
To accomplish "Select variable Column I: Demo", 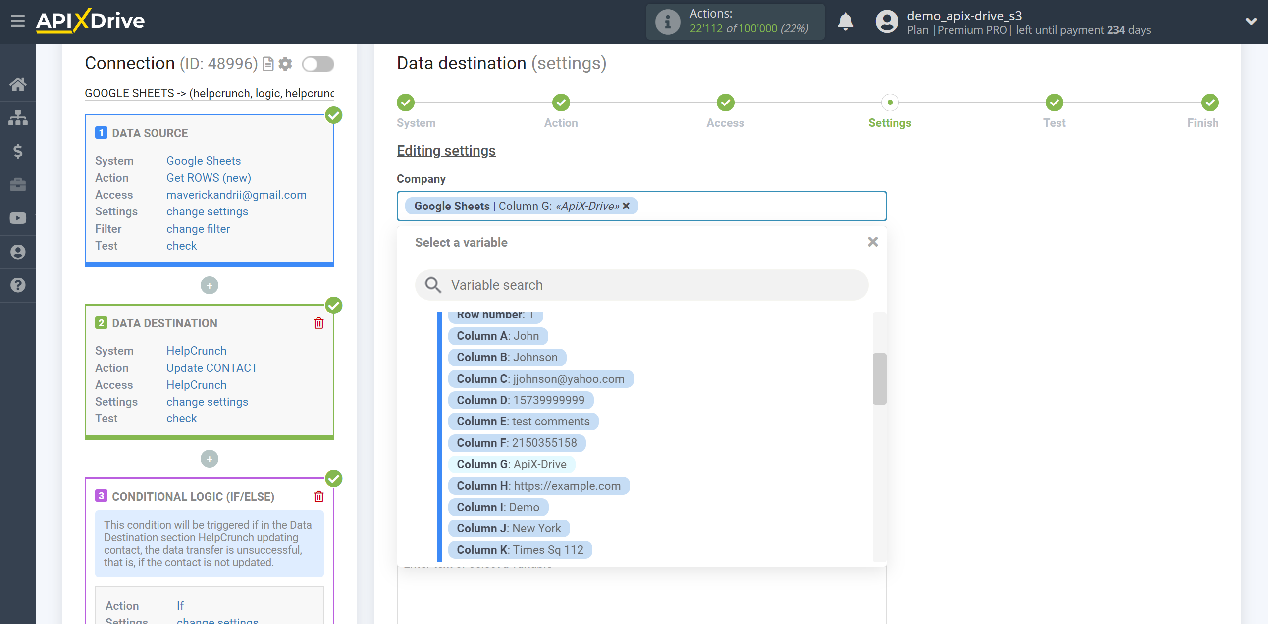I will tap(498, 508).
